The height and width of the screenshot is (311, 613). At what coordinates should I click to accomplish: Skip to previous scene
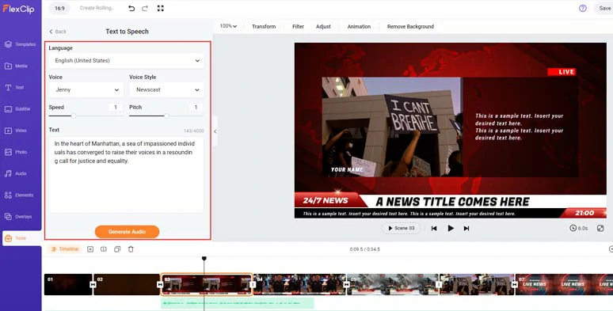click(x=434, y=228)
